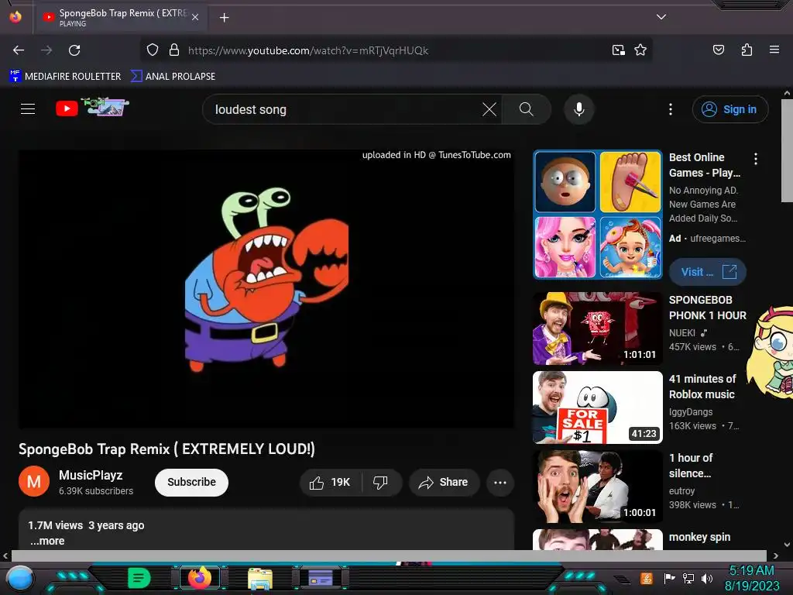Clear the search query with X
Screen dimensions: 793x595
click(x=489, y=109)
